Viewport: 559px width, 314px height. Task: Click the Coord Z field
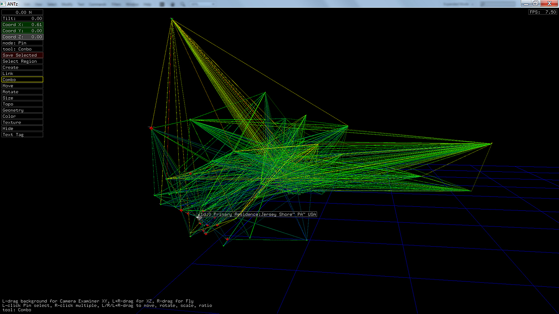coord(22,37)
